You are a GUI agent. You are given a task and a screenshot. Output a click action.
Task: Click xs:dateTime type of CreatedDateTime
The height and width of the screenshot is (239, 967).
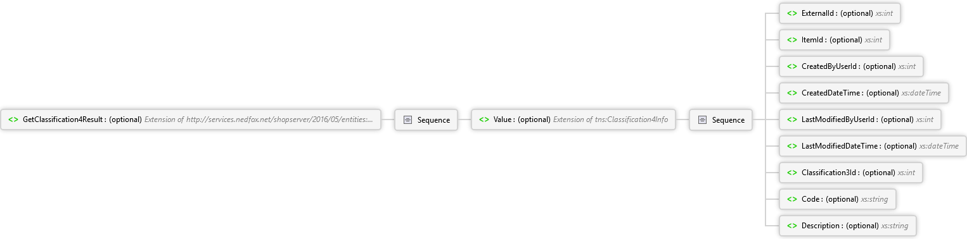pos(921,93)
